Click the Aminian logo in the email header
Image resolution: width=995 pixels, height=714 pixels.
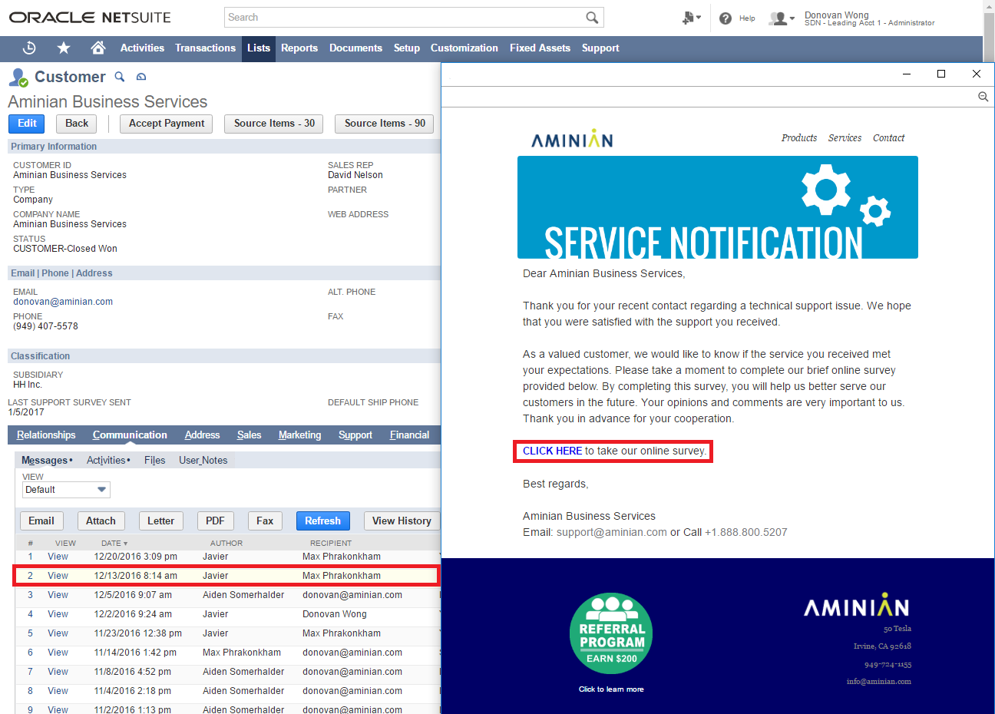click(x=572, y=139)
